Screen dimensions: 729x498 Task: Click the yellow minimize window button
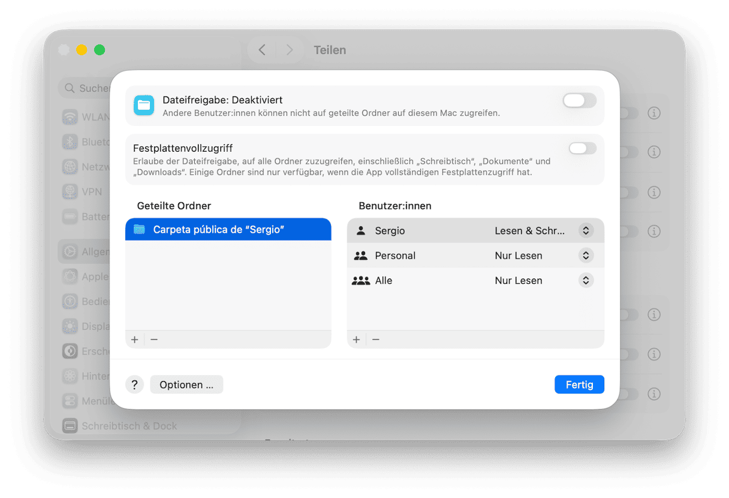point(82,50)
